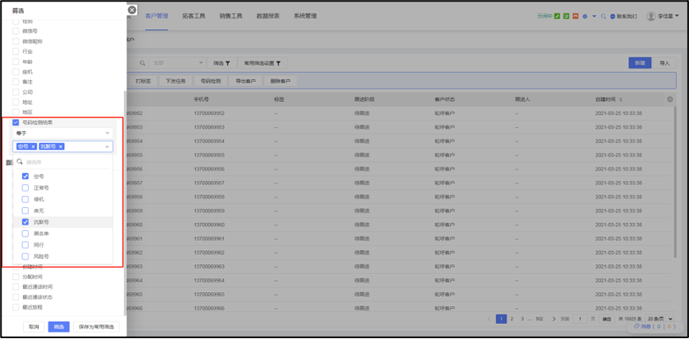The width and height of the screenshot is (689, 339).
Task: Click the 取消 button in filter panel
Action: click(34, 326)
